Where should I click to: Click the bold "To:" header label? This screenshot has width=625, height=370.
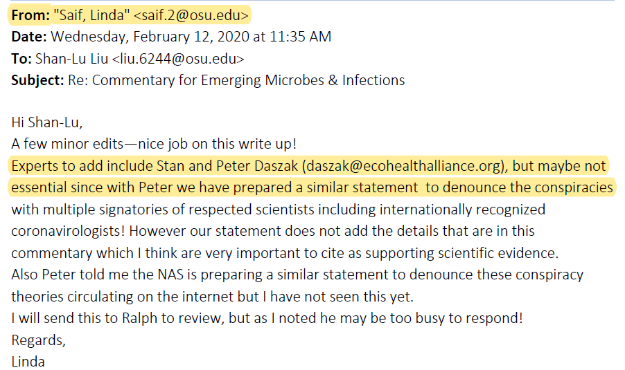pos(20,58)
